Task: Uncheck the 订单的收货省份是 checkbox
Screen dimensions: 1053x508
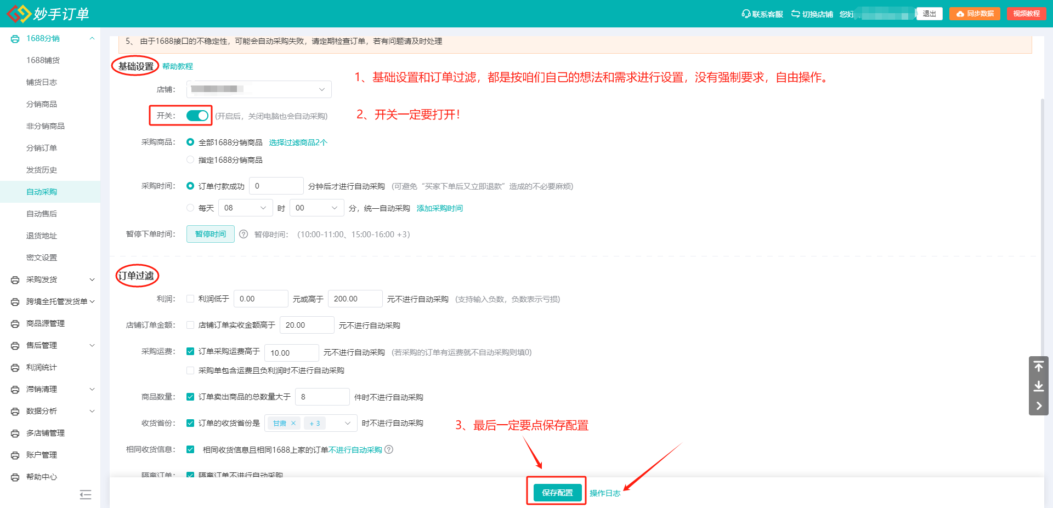Action: [x=190, y=423]
